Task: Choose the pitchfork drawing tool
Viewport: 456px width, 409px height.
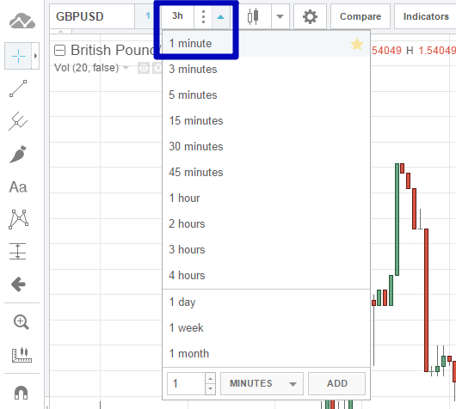Action: (18, 121)
